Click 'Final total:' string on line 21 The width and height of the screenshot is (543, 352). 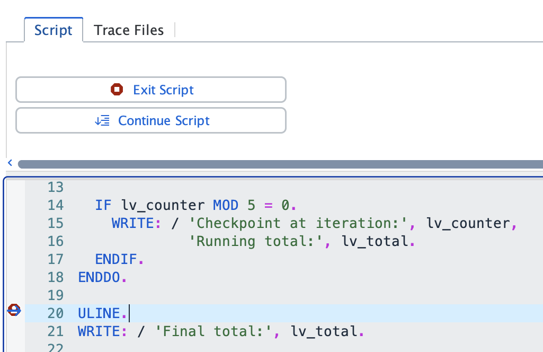213,331
